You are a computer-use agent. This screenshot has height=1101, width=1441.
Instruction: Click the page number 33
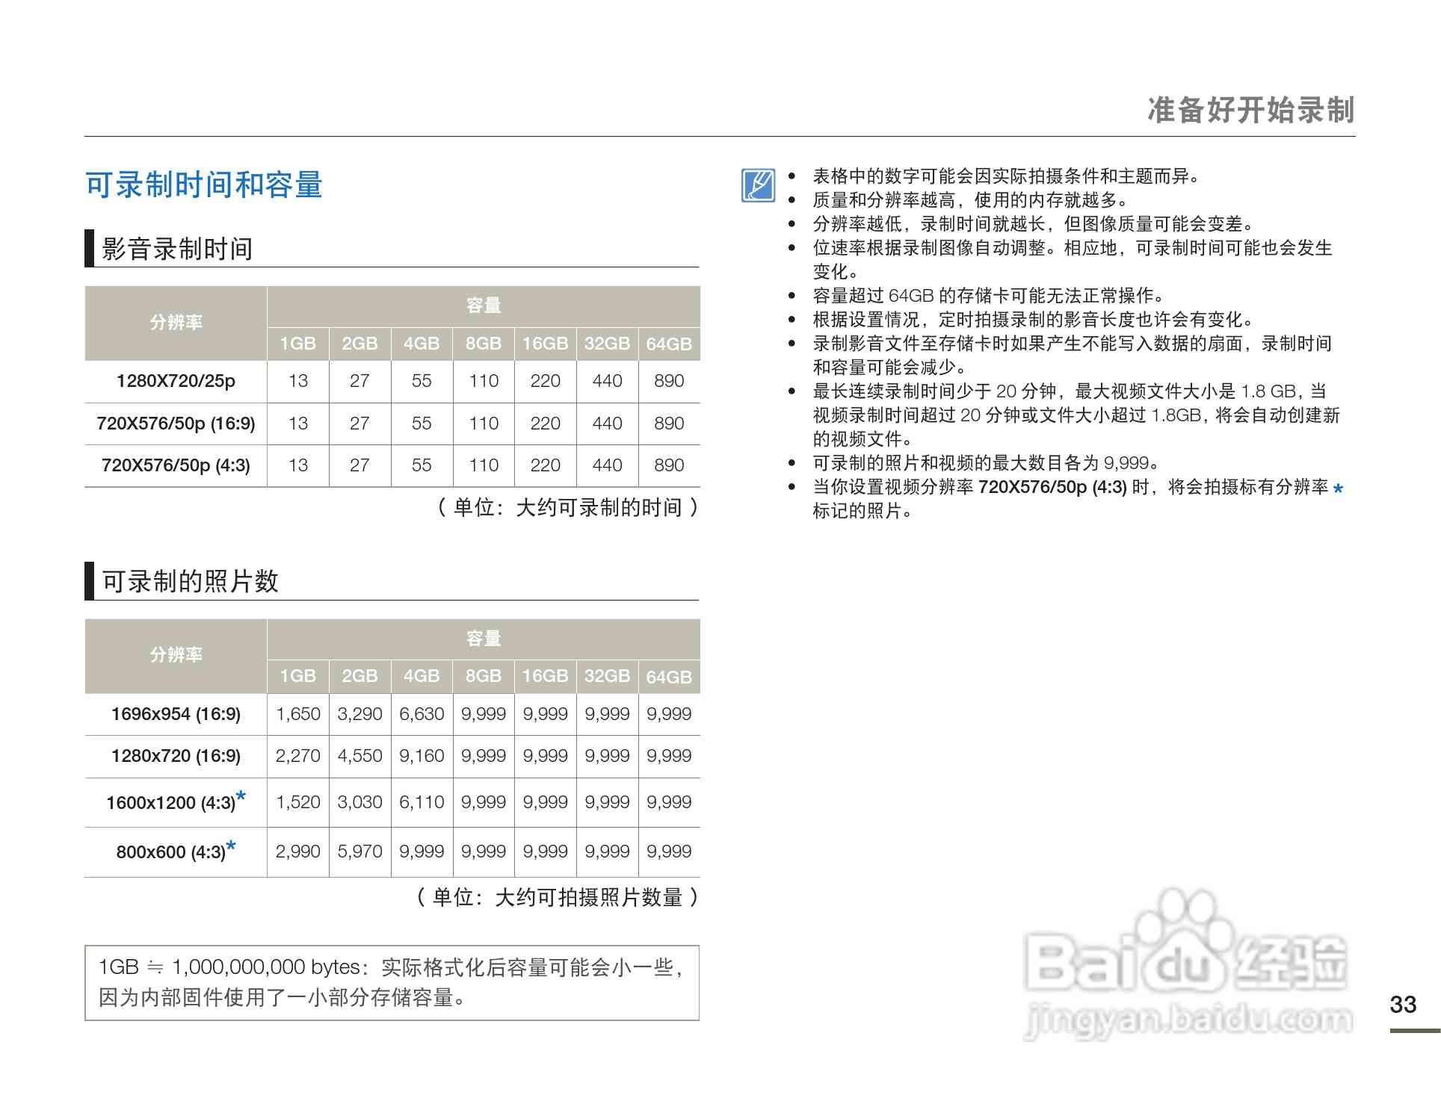[x=1403, y=1005]
